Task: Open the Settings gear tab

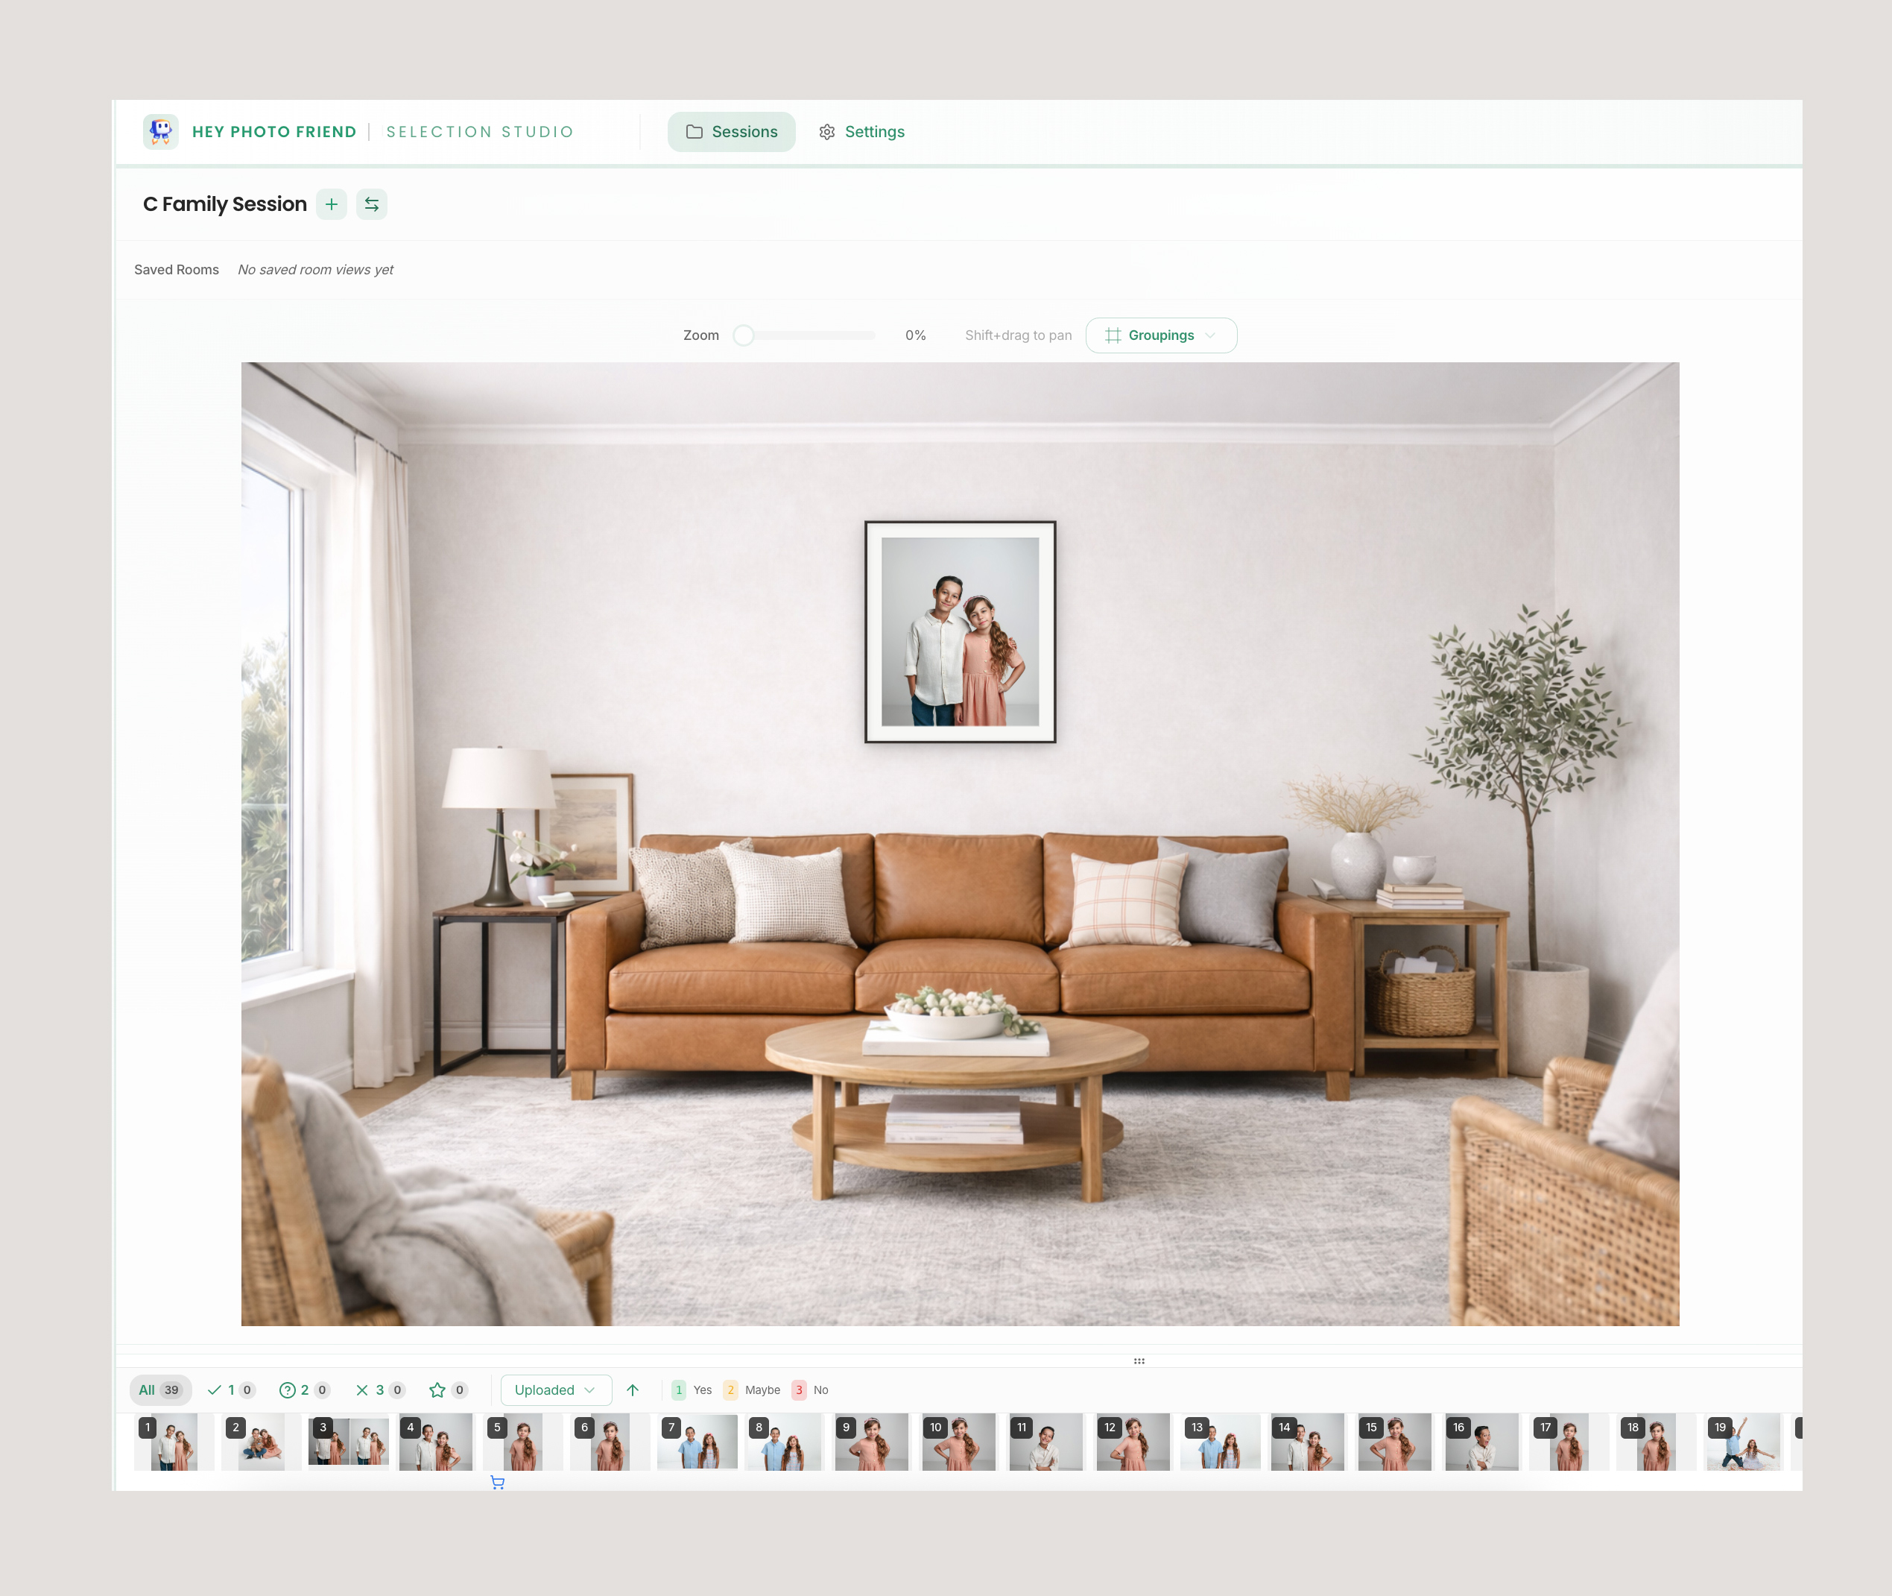Action: (x=861, y=132)
